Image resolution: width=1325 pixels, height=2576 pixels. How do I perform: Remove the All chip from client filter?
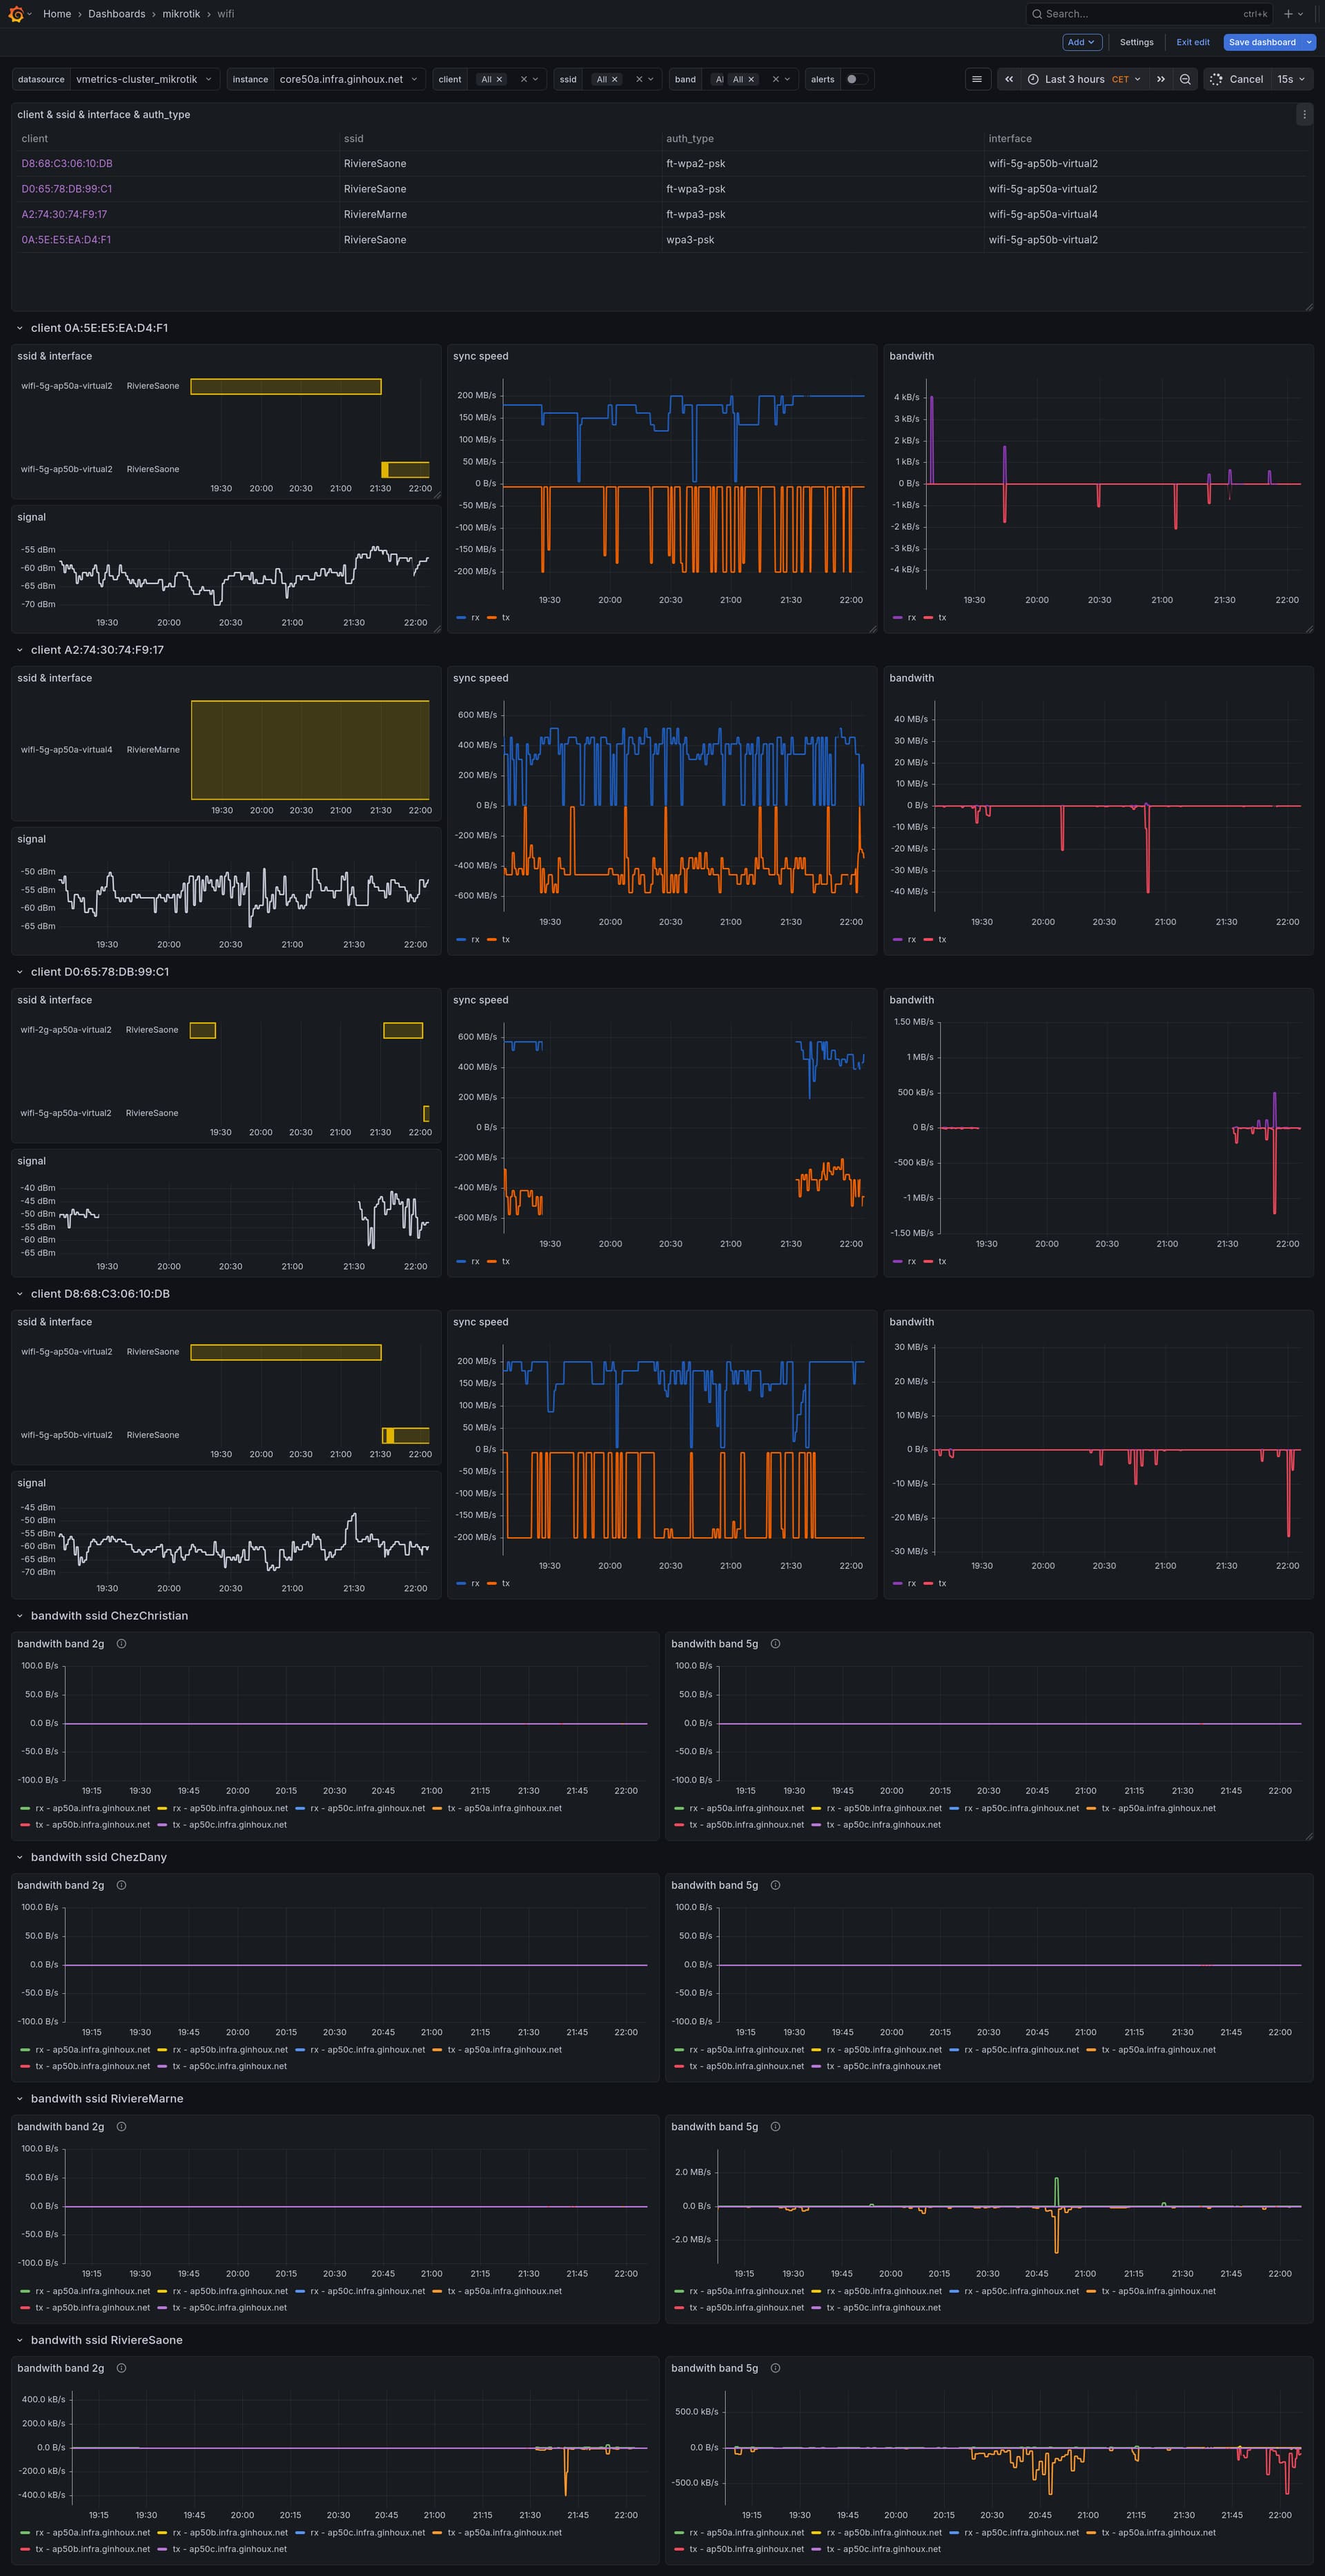point(499,79)
